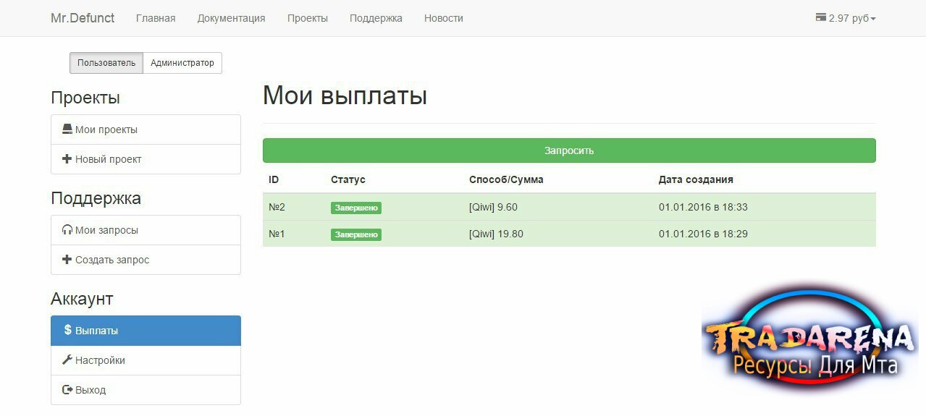The image size is (926, 416).
Task: Click the ID column header
Action: [274, 179]
